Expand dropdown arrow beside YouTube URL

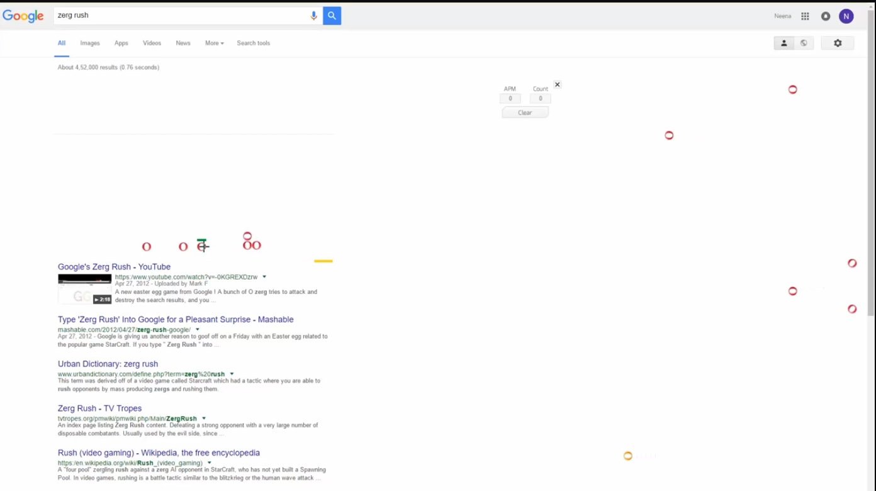click(x=264, y=276)
